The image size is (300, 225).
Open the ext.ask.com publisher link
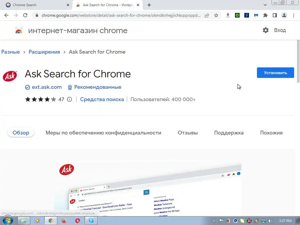pyautogui.click(x=47, y=87)
